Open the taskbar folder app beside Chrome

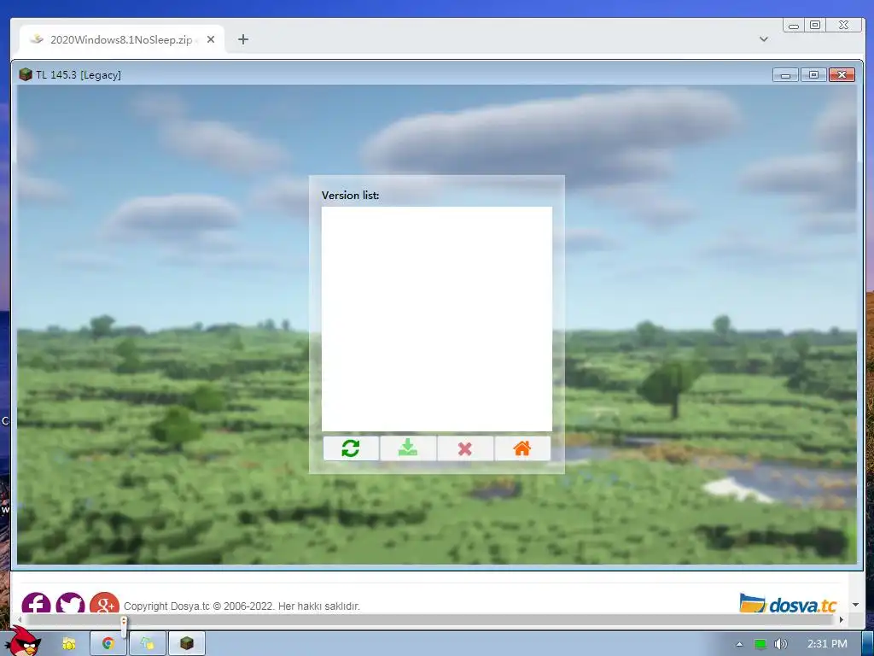click(147, 644)
